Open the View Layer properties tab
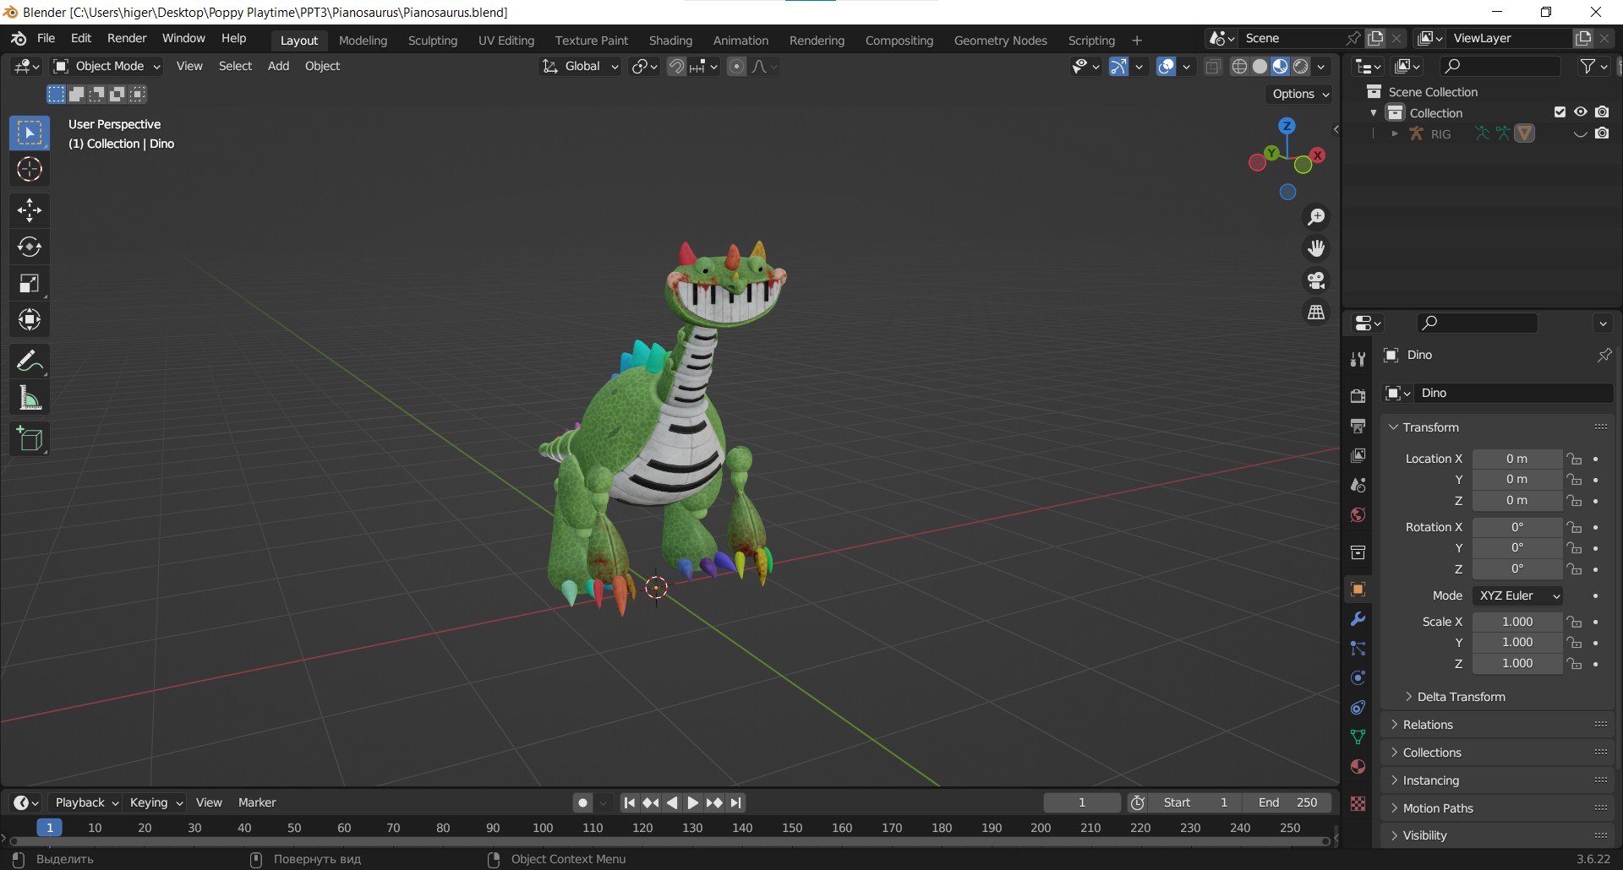The height and width of the screenshot is (870, 1623). (1358, 456)
